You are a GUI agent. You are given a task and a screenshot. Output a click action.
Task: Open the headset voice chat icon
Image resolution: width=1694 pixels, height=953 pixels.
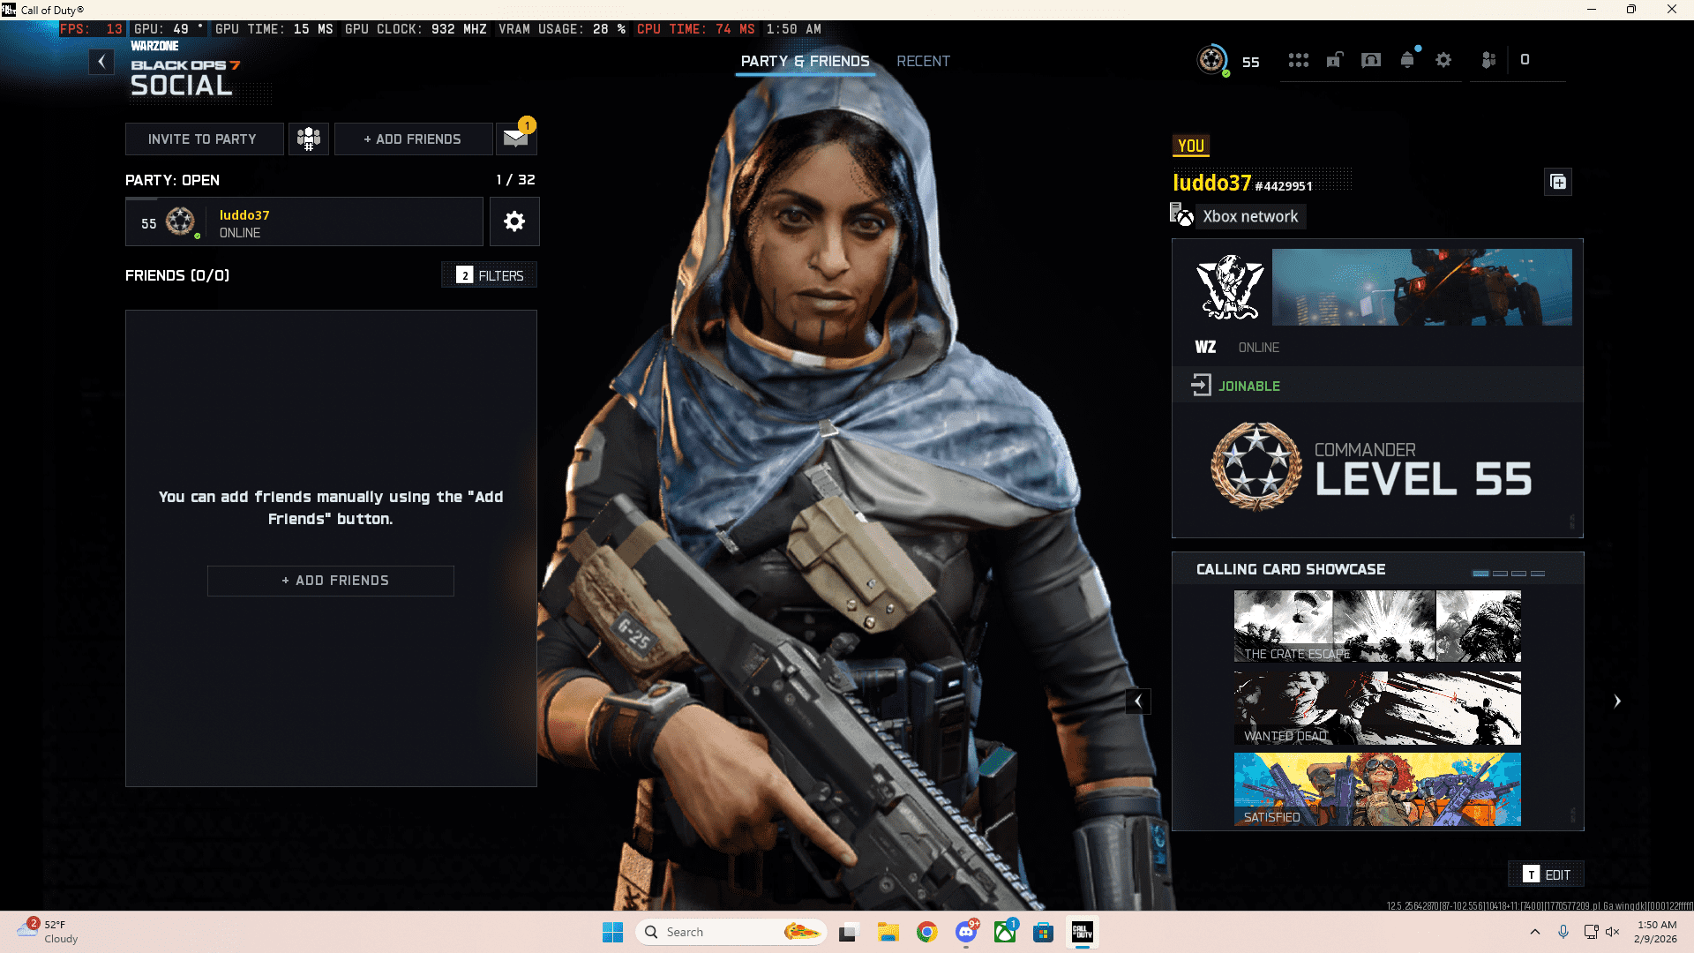tap(1371, 60)
